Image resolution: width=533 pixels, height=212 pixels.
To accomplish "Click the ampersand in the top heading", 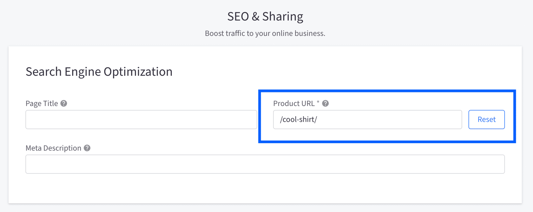I will click(x=255, y=17).
